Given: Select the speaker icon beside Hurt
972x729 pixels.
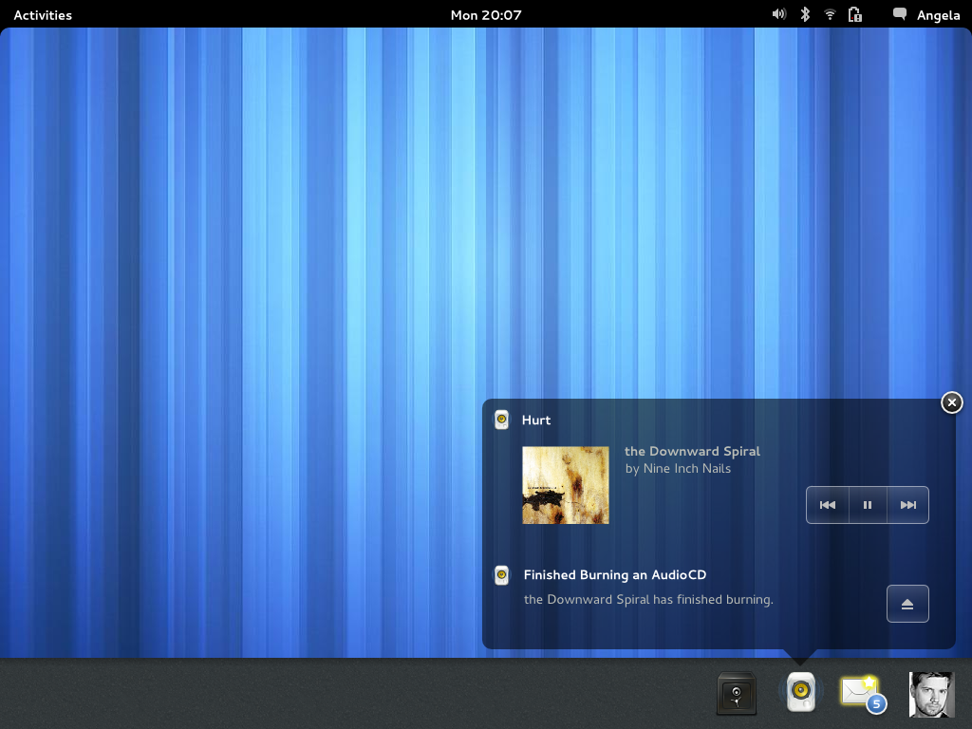Looking at the screenshot, I should coord(501,419).
